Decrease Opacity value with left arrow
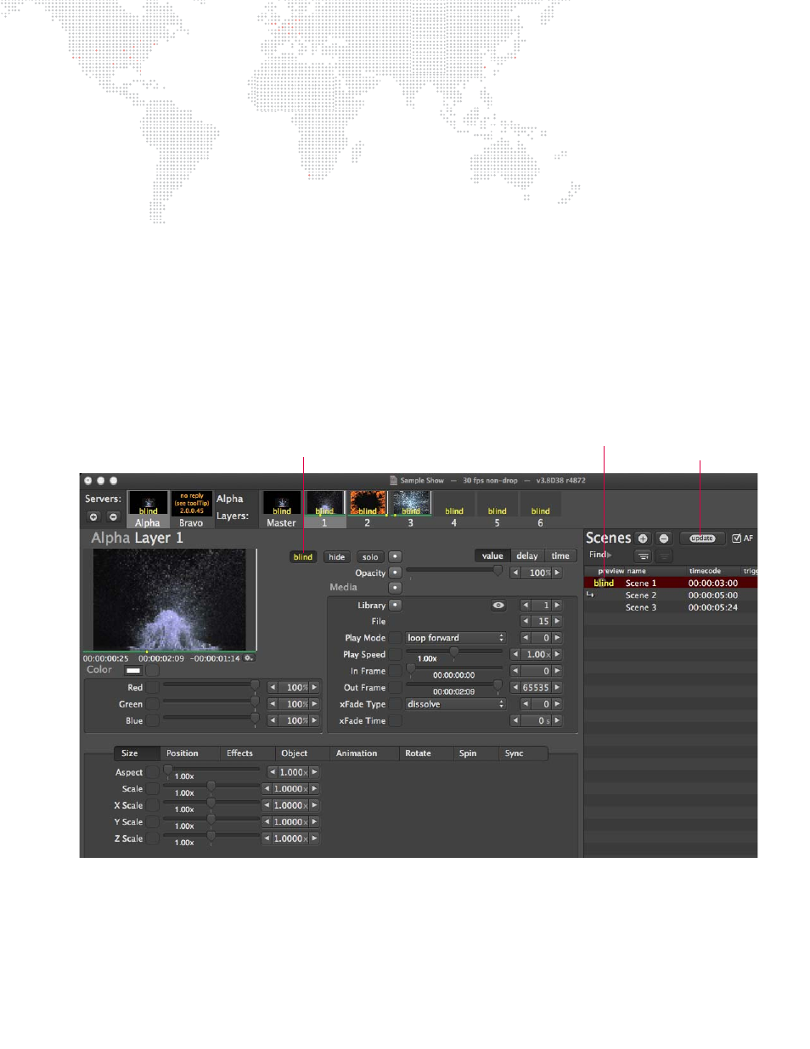Viewport: 810px width, 1049px height. pos(515,573)
